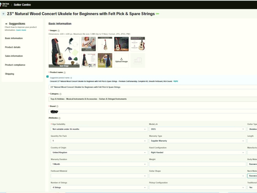Select the comfortable design thumbnail
The height and width of the screenshot is (193, 257).
coord(138,44)
